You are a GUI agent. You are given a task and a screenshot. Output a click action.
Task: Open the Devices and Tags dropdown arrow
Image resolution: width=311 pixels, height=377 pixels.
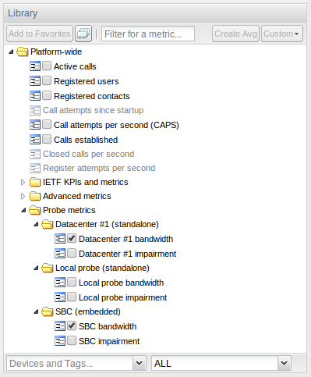(140, 363)
